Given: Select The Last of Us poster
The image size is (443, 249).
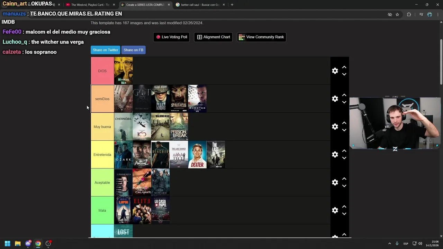Looking at the screenshot, I should pyautogui.click(x=216, y=155).
